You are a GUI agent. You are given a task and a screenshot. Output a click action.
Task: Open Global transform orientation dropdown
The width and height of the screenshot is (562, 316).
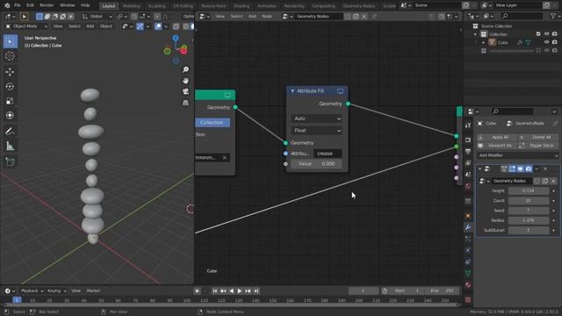pyautogui.click(x=97, y=17)
